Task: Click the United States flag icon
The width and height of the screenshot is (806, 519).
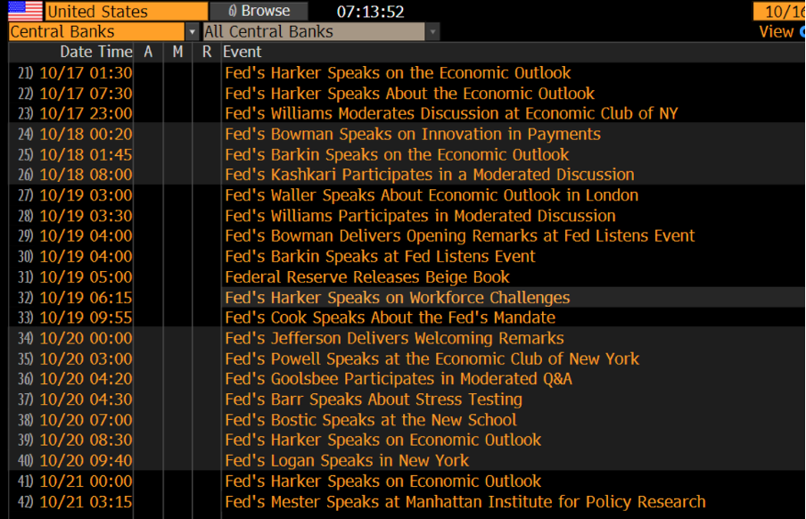Action: pyautogui.click(x=25, y=11)
